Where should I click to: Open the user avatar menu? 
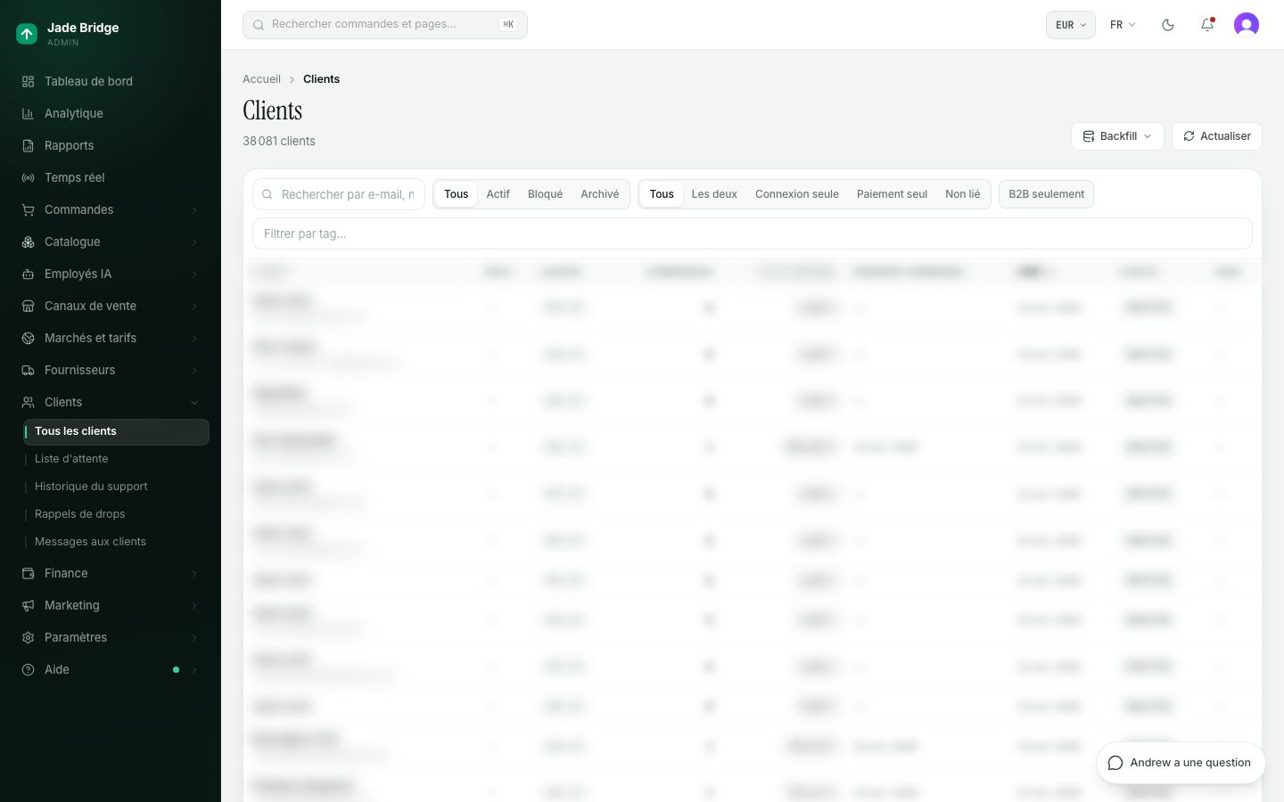(1247, 25)
